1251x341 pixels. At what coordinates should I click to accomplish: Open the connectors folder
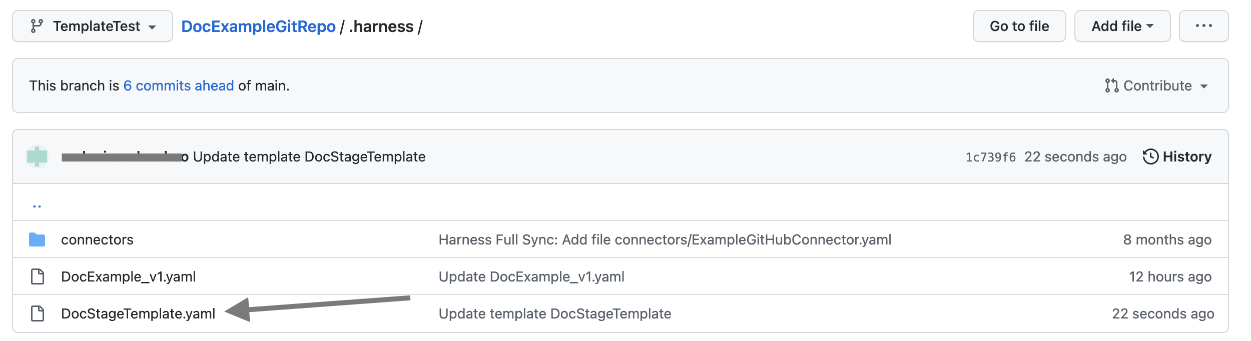(x=97, y=240)
